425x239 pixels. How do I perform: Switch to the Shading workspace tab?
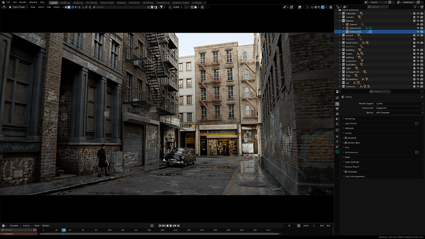pos(121,2)
